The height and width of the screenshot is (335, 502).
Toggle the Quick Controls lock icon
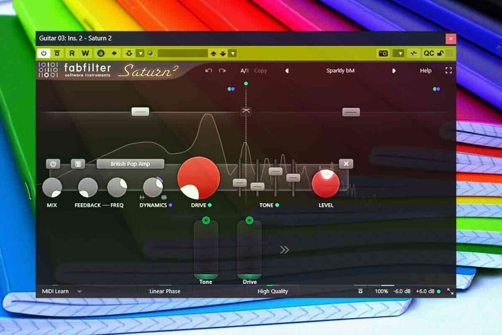(441, 53)
